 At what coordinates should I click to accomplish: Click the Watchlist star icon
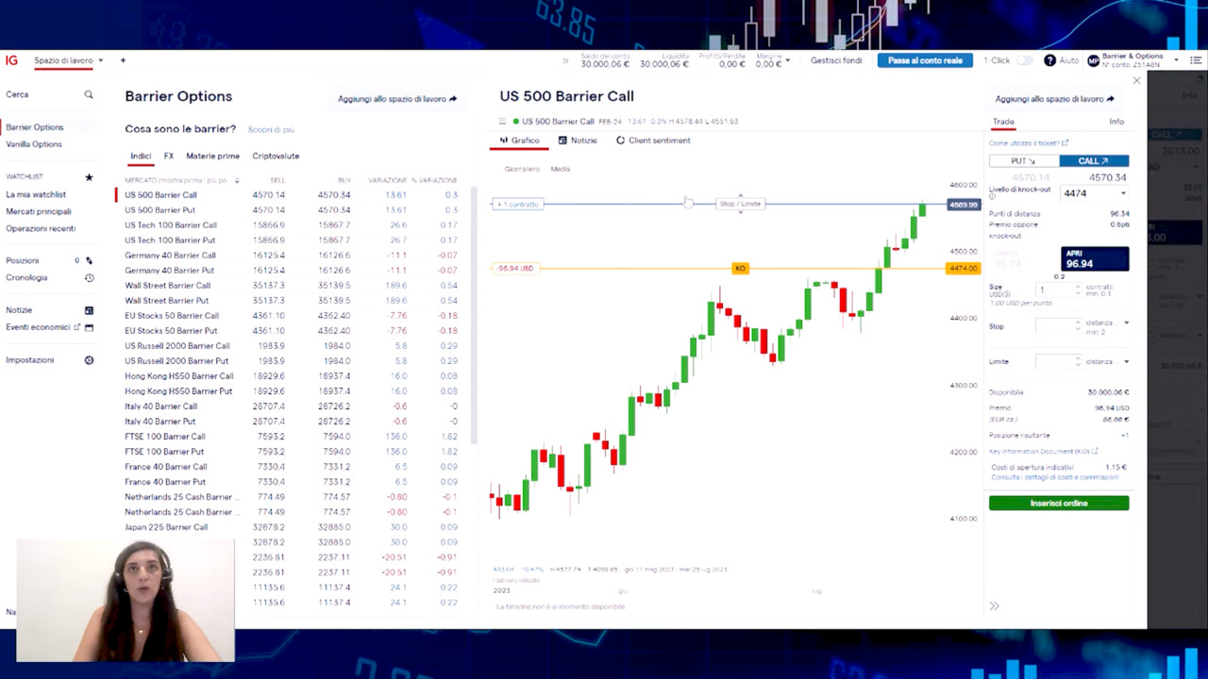[89, 177]
